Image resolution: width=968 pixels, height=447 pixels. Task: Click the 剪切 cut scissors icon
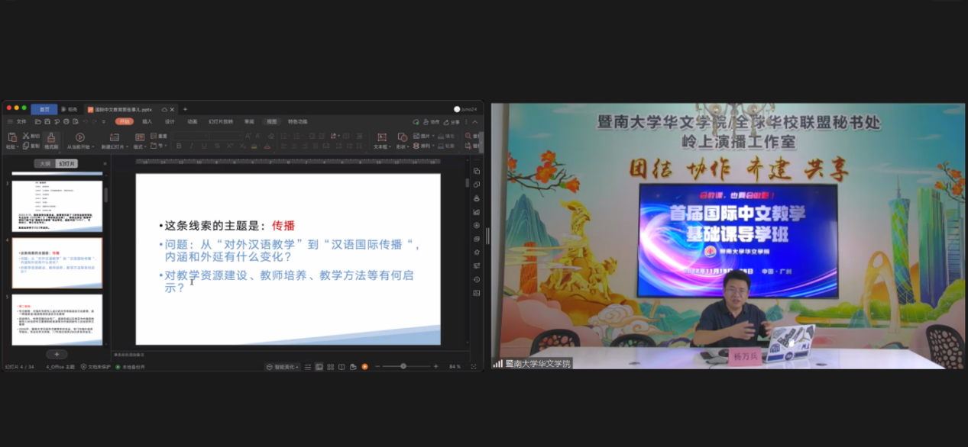[26, 136]
